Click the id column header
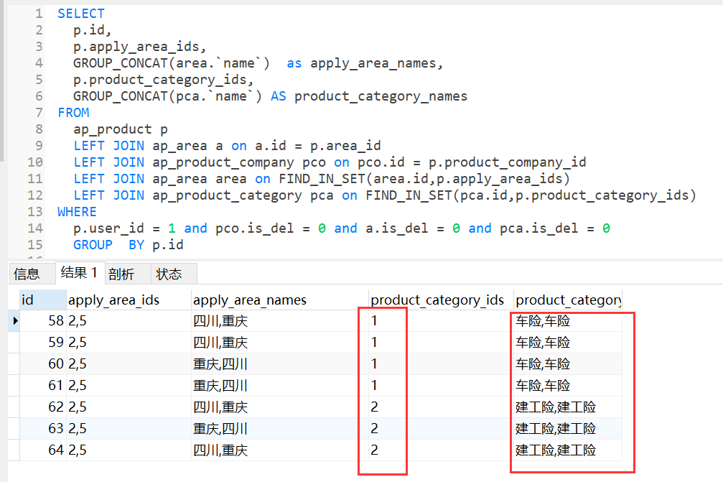 click(42, 300)
